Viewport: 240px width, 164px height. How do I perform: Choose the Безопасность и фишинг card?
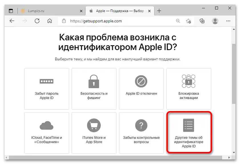(94, 89)
